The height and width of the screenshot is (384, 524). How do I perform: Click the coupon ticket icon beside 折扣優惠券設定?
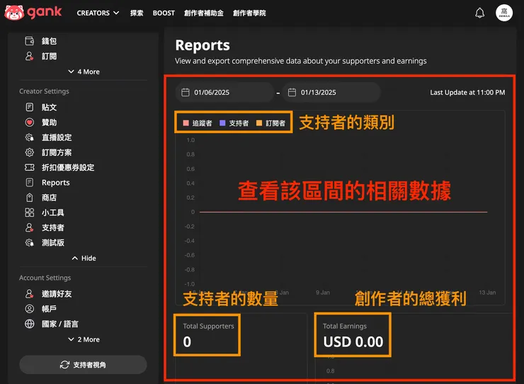pos(30,167)
